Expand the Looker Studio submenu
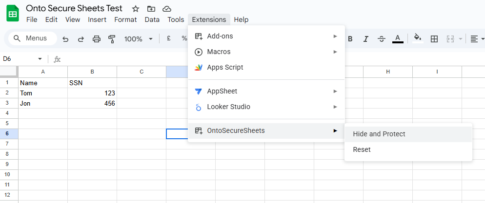485x203 pixels. point(266,107)
